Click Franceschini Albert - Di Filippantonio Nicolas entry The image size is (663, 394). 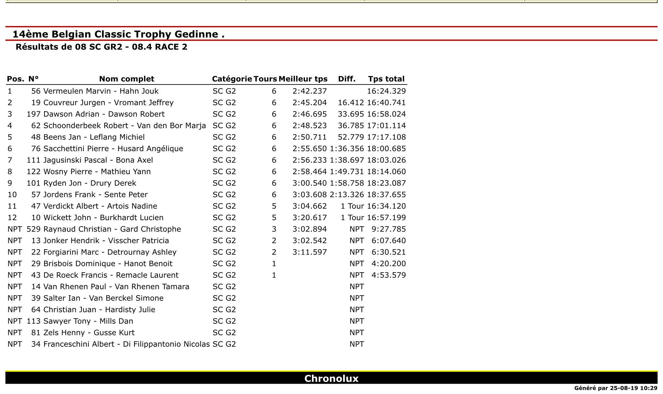tap(127, 344)
